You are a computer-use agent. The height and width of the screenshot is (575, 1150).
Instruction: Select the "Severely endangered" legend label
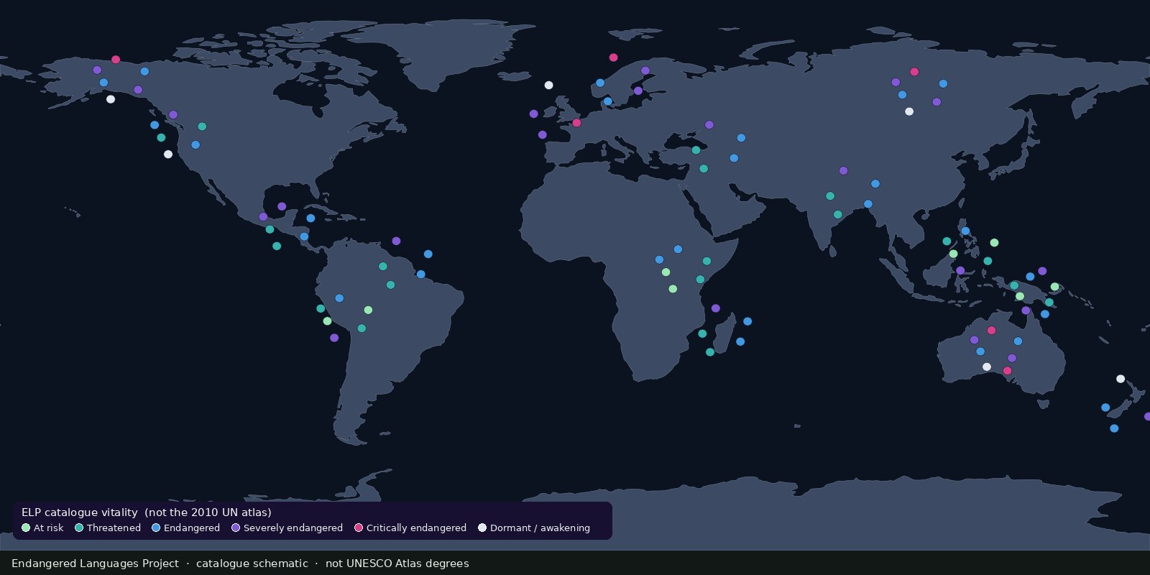[x=293, y=528]
